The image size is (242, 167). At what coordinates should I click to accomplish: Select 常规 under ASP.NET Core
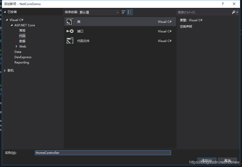click(22, 31)
